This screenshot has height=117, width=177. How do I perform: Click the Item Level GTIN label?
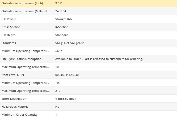13,75
